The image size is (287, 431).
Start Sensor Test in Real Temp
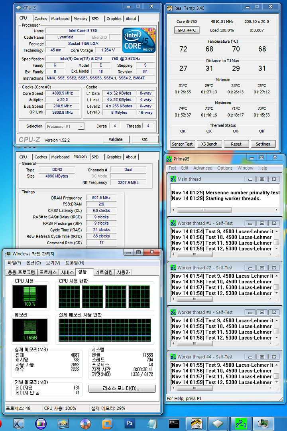click(182, 144)
